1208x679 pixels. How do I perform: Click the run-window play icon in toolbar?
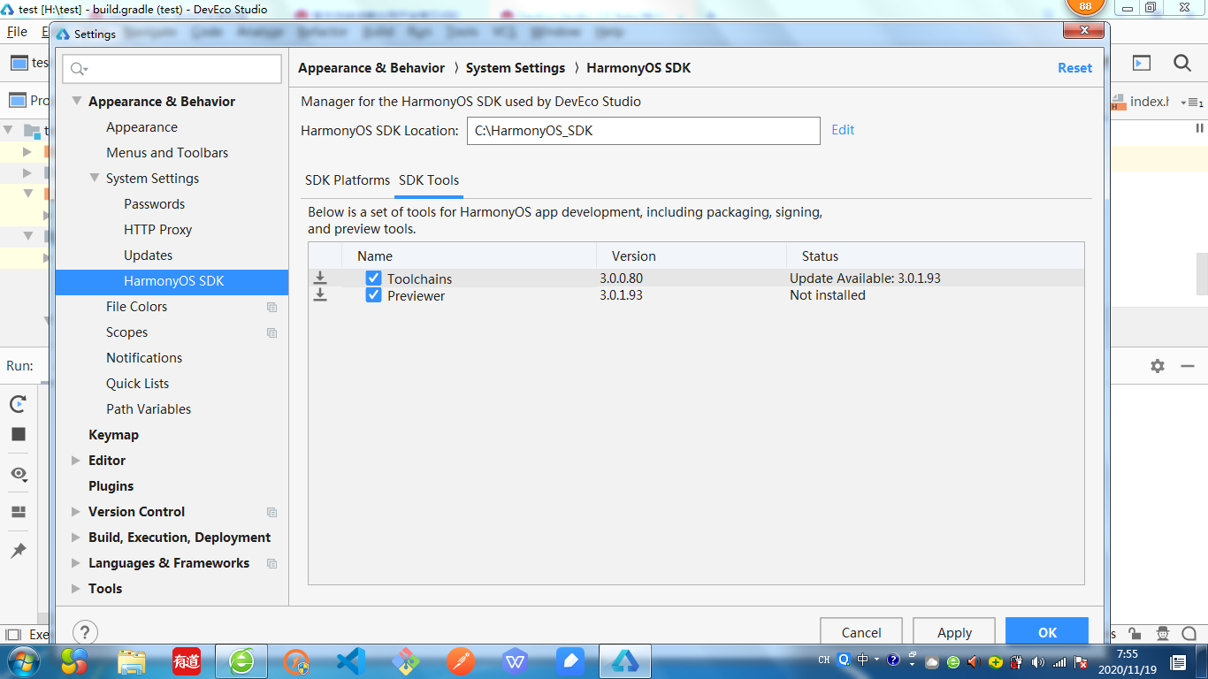[x=1142, y=63]
